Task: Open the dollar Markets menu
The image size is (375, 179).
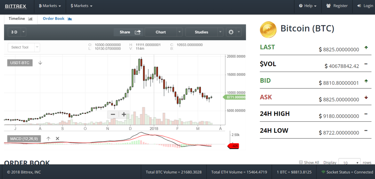Action: [x=81, y=6]
